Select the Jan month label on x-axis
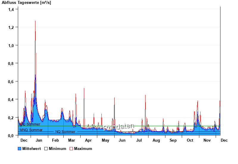Image resolution: width=238 pixels, height=164 pixels. coord(39,140)
